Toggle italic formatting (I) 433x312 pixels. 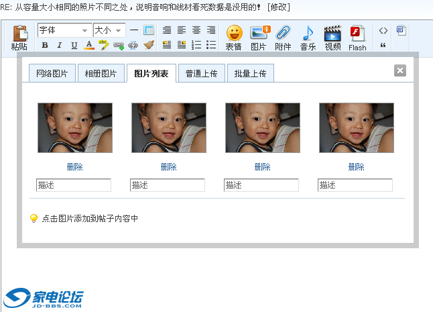coord(60,45)
